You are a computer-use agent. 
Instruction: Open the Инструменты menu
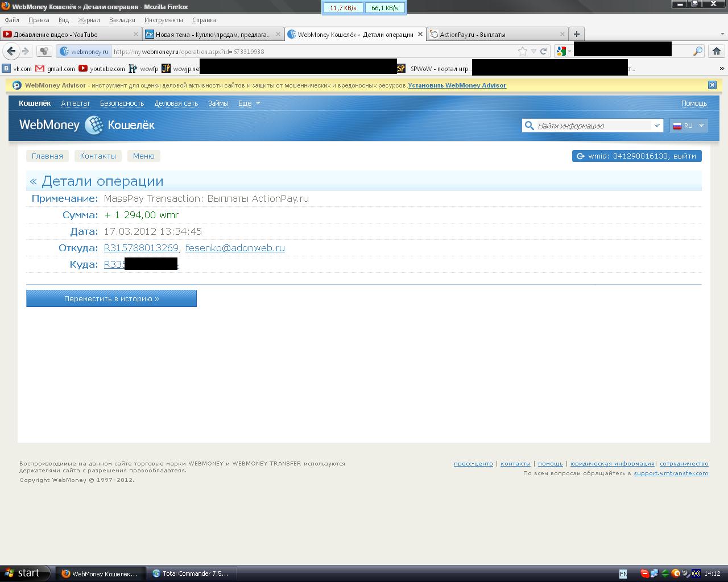tap(164, 20)
